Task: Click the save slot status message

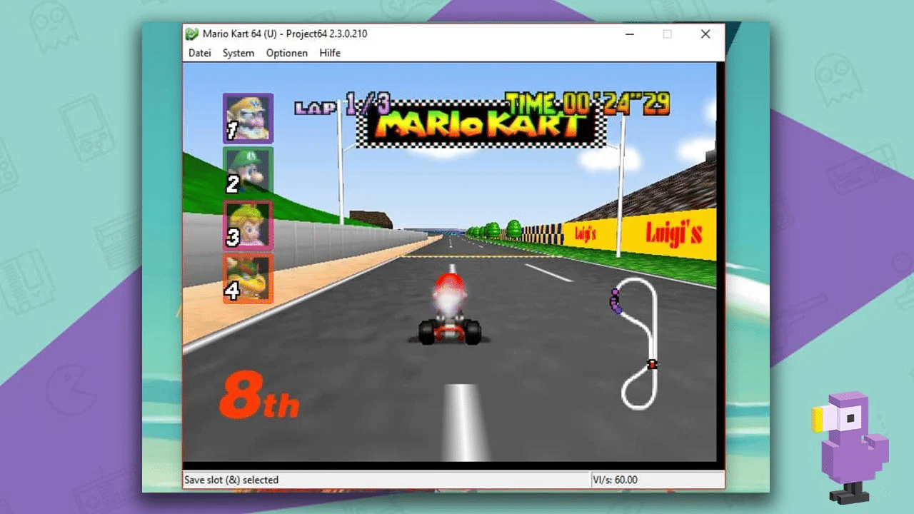Action: tap(231, 480)
